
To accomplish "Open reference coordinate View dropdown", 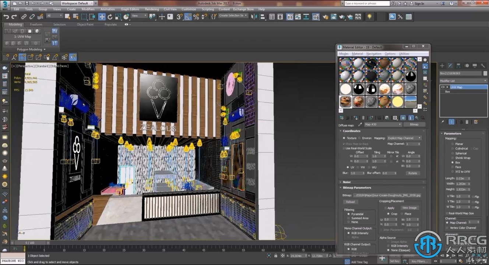I will 140,16.
